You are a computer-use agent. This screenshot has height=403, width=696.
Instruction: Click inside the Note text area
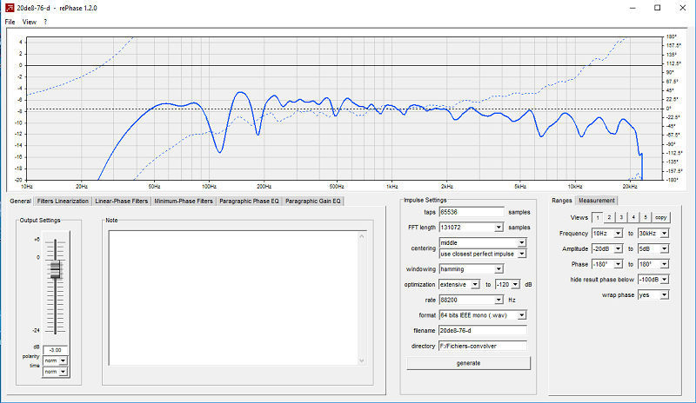233,298
